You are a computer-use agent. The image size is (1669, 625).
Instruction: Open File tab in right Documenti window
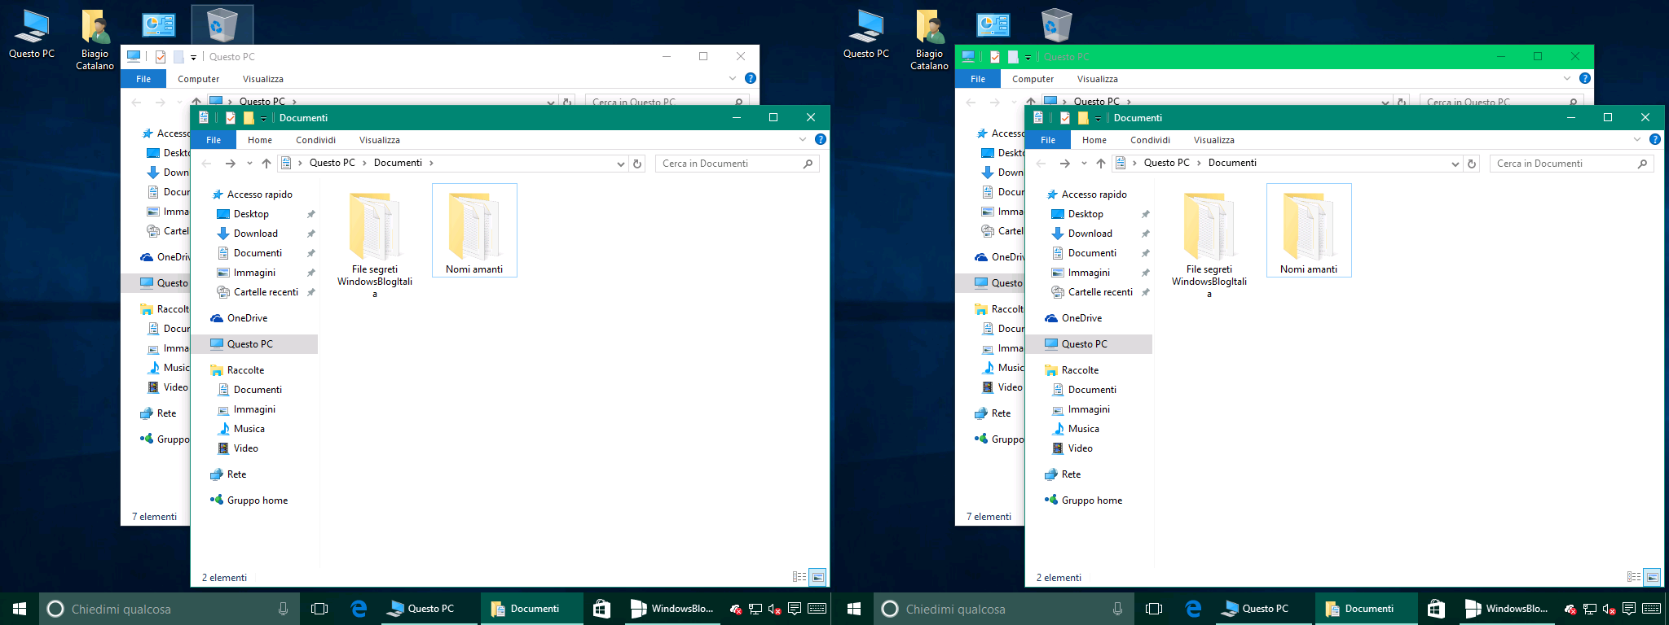[1048, 140]
